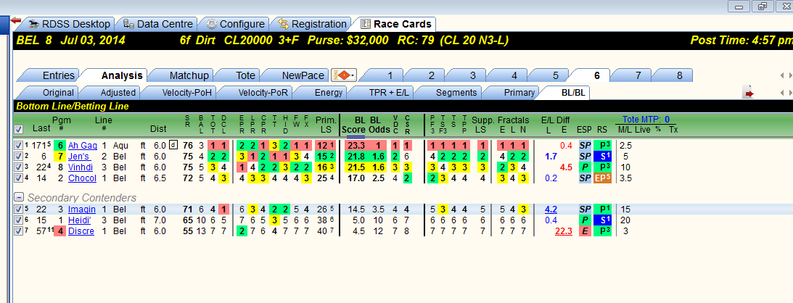This screenshot has width=793, height=303.
Task: Open the orange diamond dropdown button
Action: [x=343, y=75]
